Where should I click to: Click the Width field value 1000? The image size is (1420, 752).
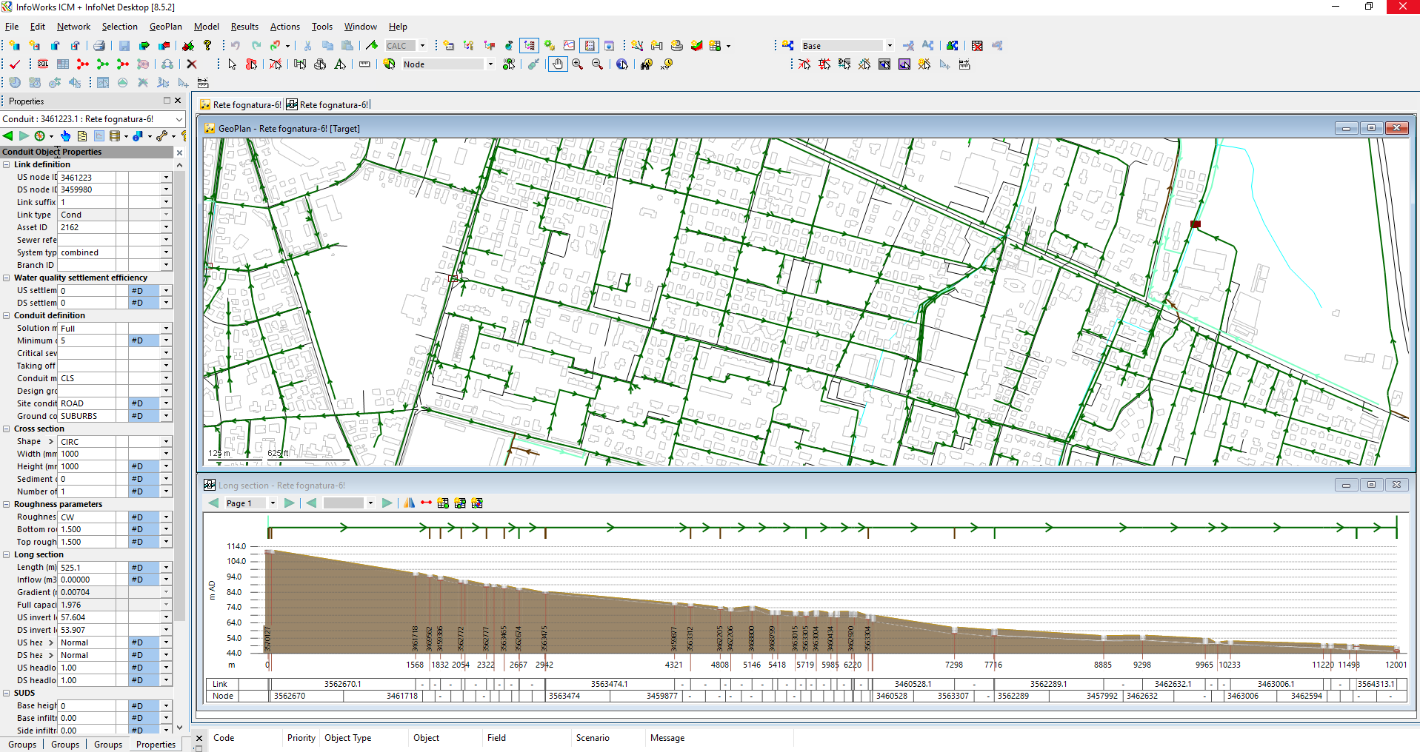(x=86, y=454)
